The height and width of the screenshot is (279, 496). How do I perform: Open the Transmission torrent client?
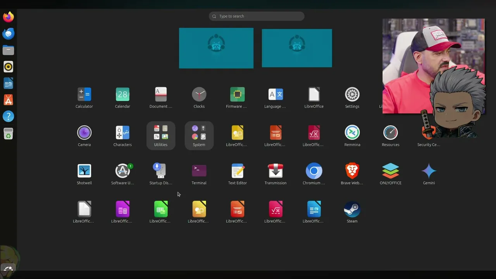pyautogui.click(x=276, y=171)
